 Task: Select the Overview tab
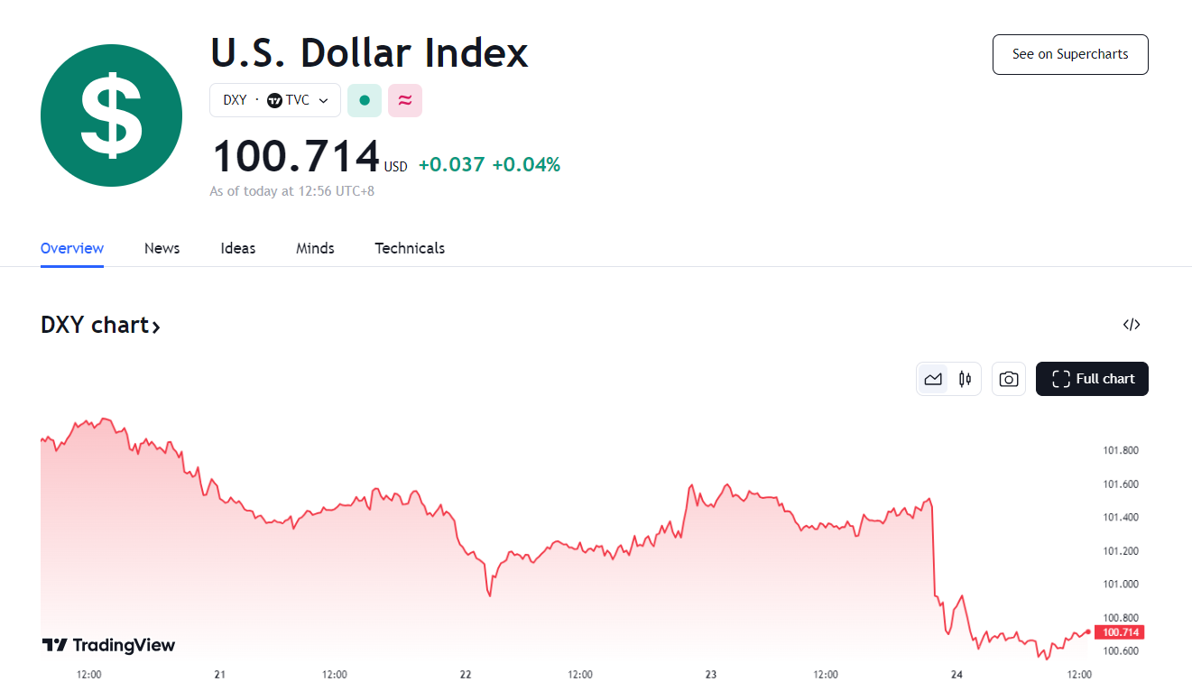72,248
